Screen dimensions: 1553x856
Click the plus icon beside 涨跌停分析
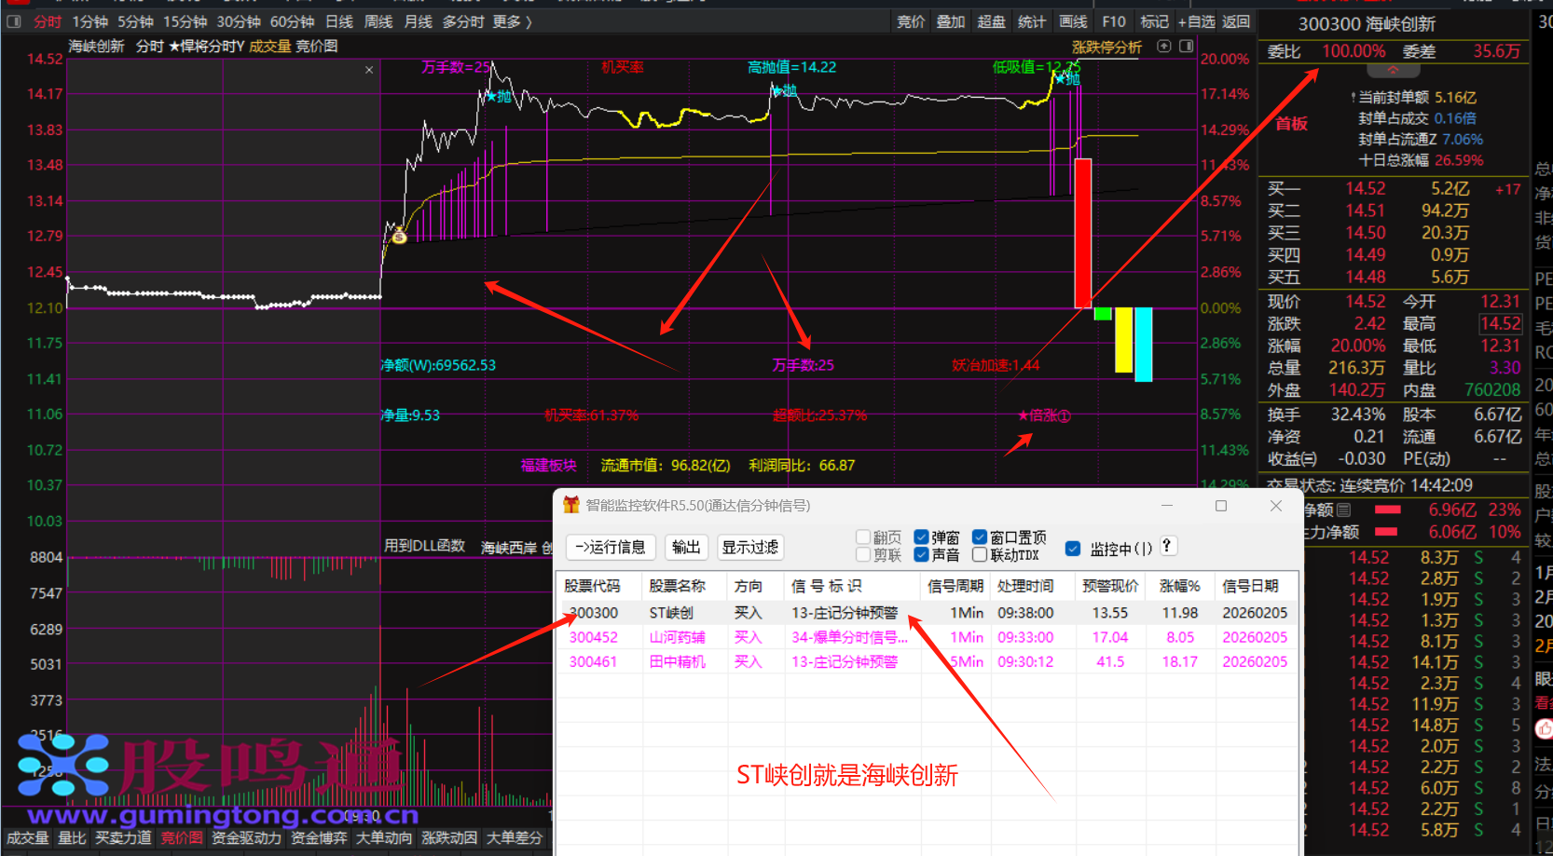tap(1163, 47)
